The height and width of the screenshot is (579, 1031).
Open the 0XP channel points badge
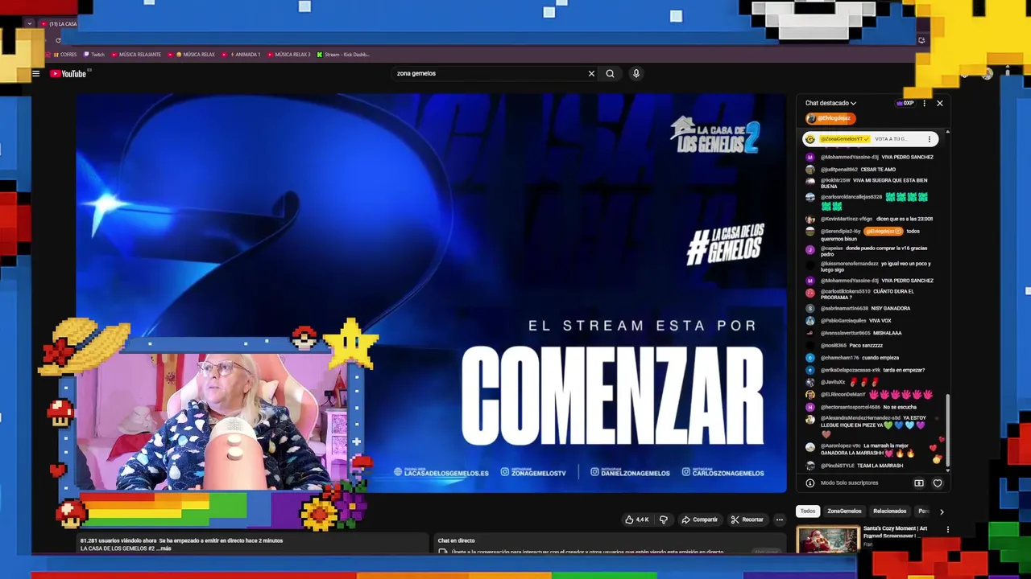click(905, 103)
